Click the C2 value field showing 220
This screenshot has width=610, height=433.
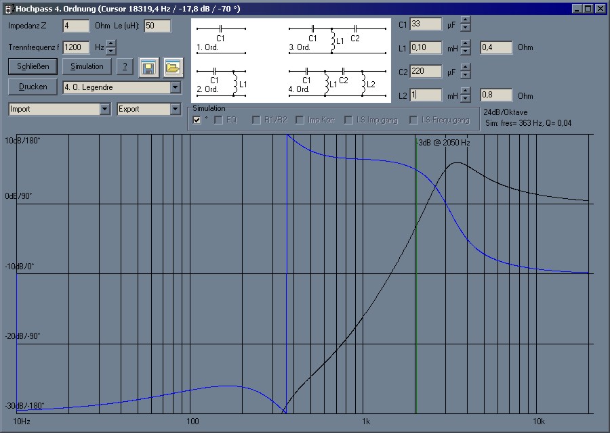click(426, 71)
